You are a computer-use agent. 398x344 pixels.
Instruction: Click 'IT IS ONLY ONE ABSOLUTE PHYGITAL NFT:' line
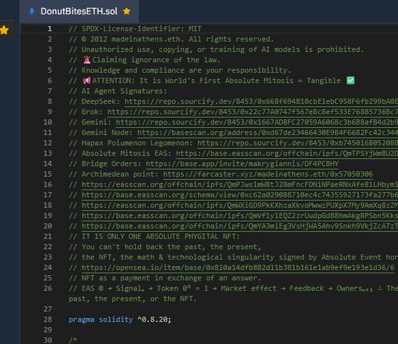154,236
